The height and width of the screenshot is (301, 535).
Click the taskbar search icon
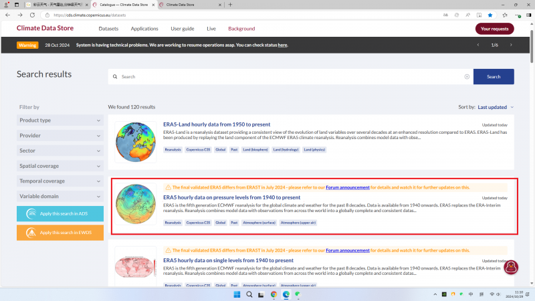point(248,294)
